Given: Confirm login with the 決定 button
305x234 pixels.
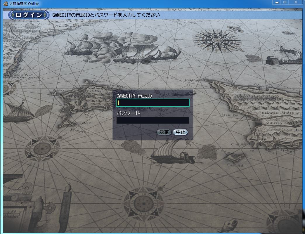Looking at the screenshot, I should (x=164, y=132).
